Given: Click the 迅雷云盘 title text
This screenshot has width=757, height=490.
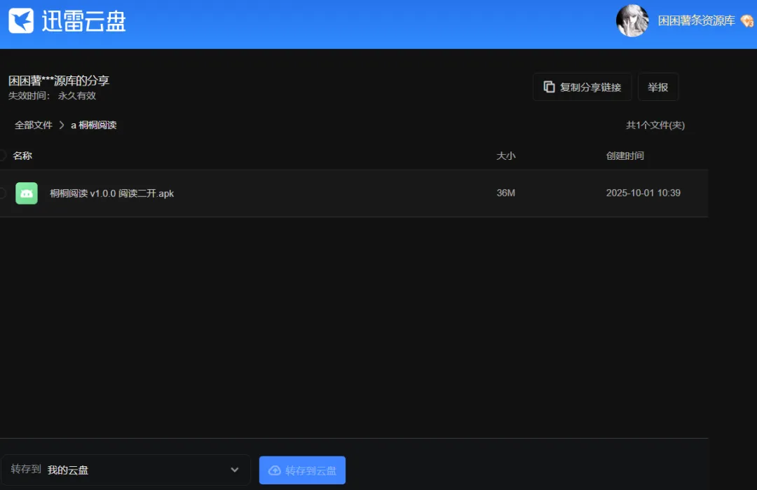Looking at the screenshot, I should click(x=83, y=21).
